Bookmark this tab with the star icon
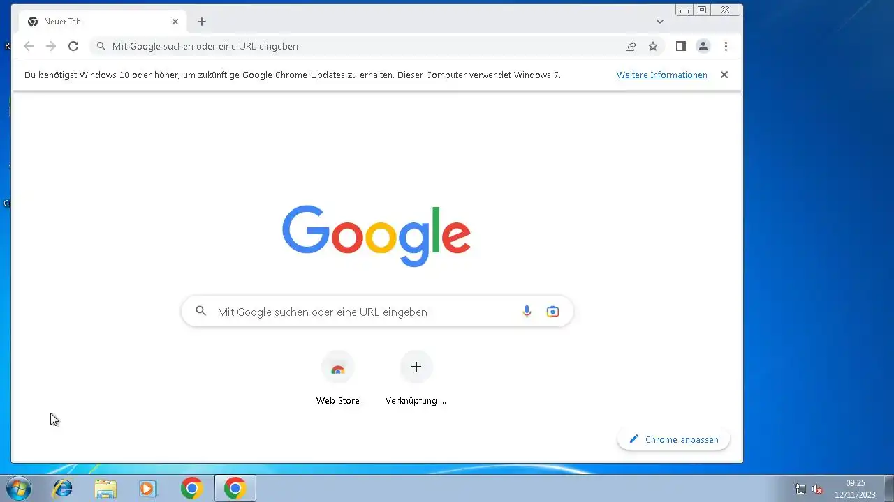Image resolution: width=894 pixels, height=502 pixels. tap(653, 46)
